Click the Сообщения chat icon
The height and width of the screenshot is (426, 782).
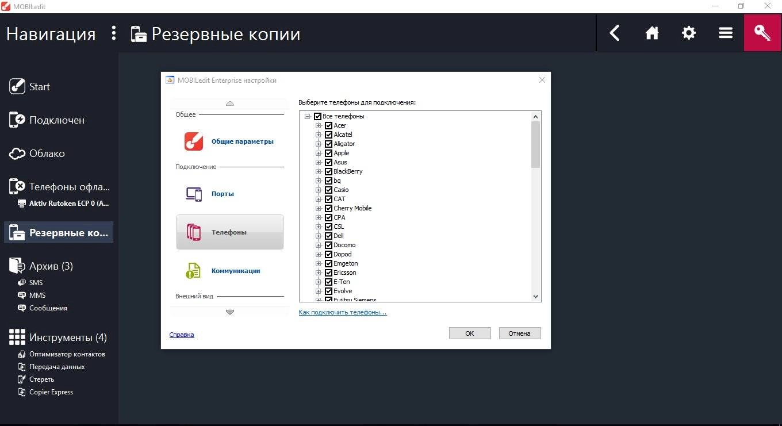click(x=22, y=308)
